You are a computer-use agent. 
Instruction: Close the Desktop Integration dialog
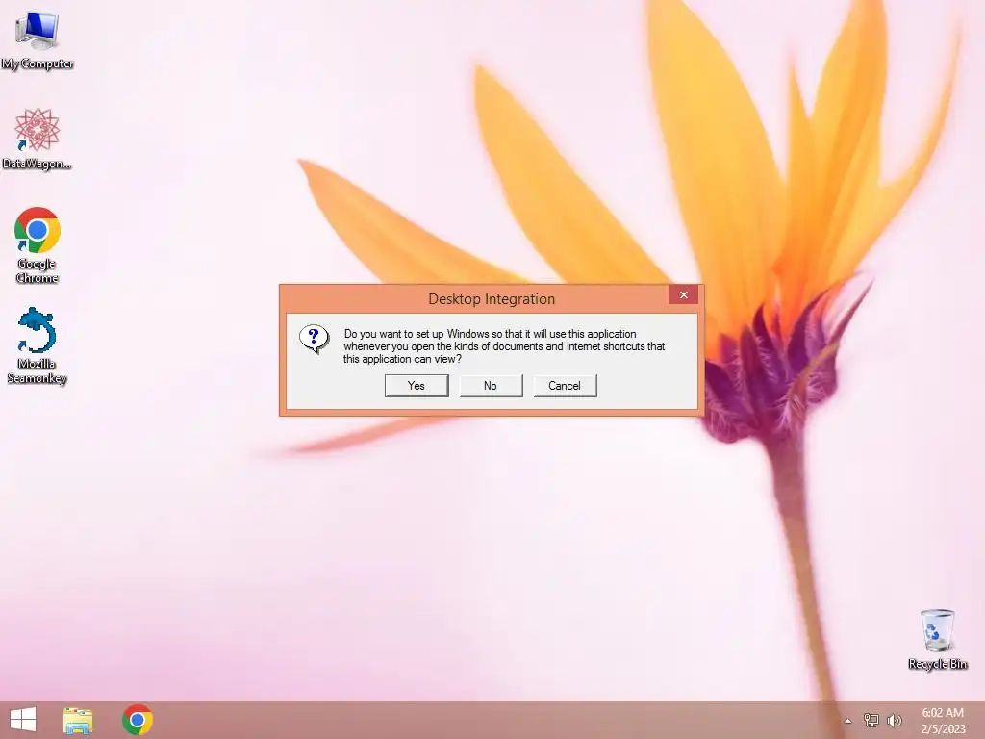point(684,295)
